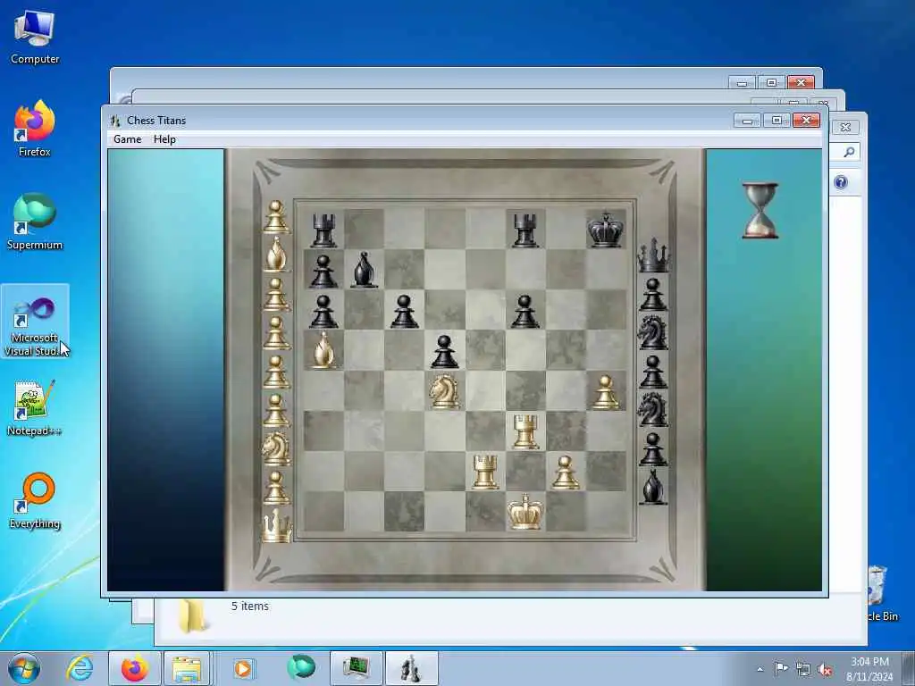
Task: Minimize the Chess Titans window
Action: [748, 121]
